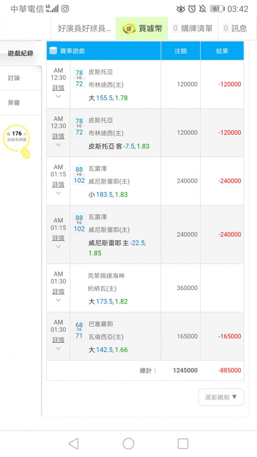This screenshot has width=257, height=457.
Task: Open the 訊息 menu item
Action: click(x=235, y=28)
